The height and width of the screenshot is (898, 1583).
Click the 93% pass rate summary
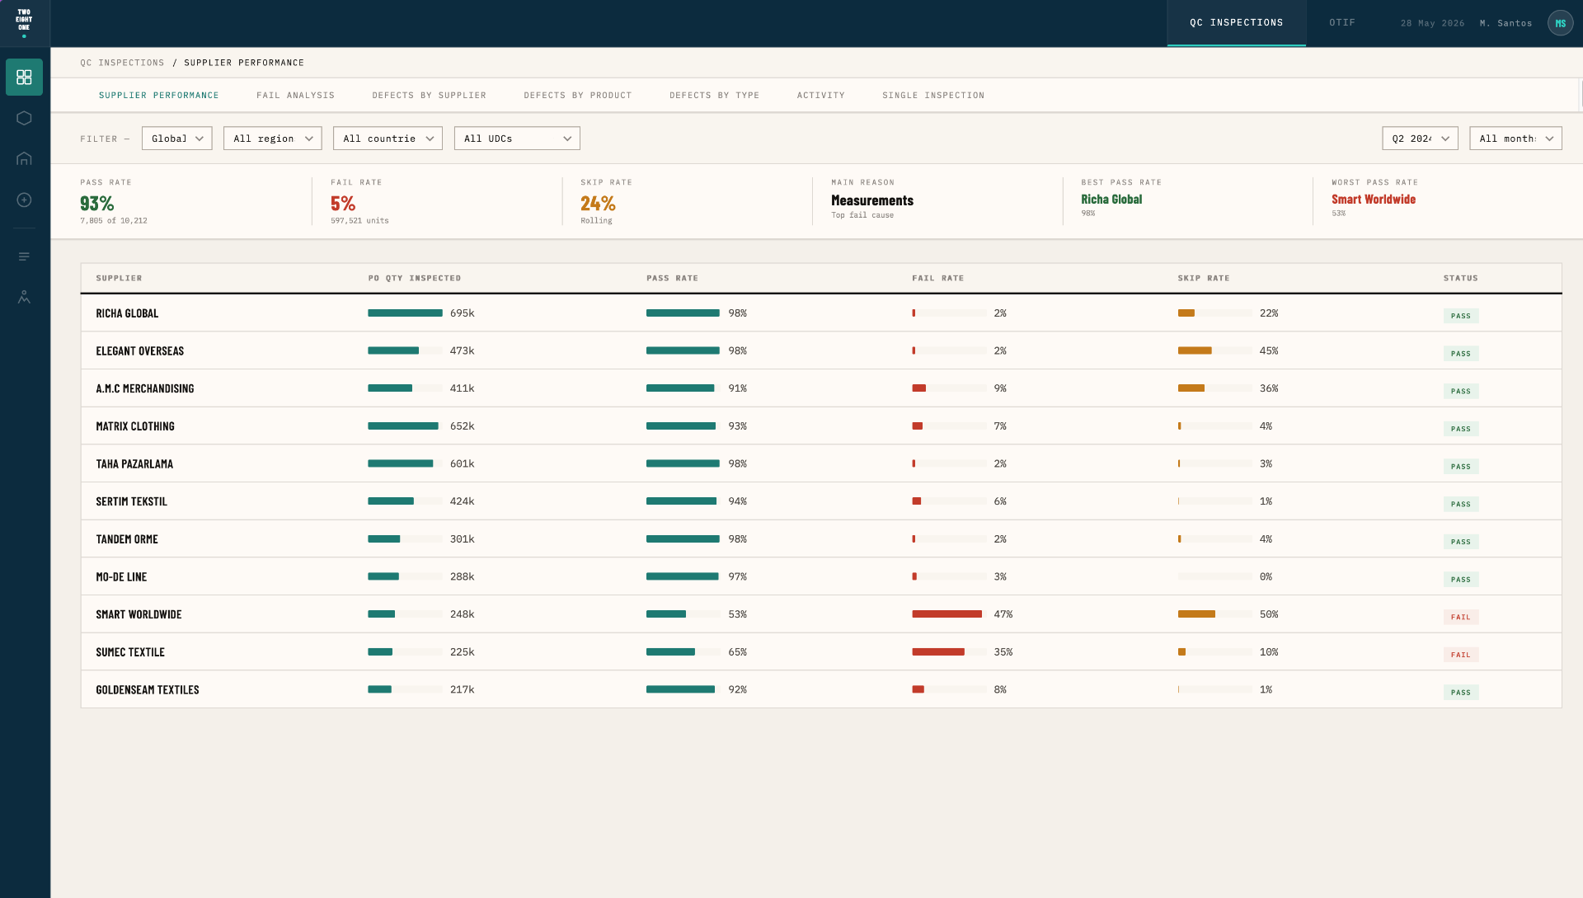[x=96, y=204]
